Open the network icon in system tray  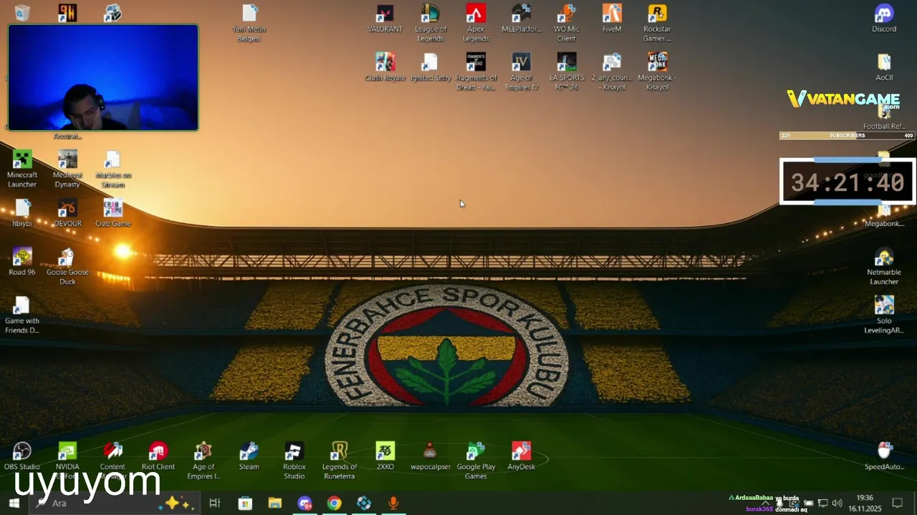[x=822, y=504]
